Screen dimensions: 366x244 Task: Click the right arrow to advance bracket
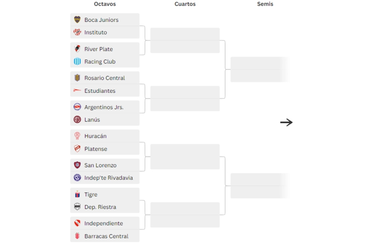(286, 122)
